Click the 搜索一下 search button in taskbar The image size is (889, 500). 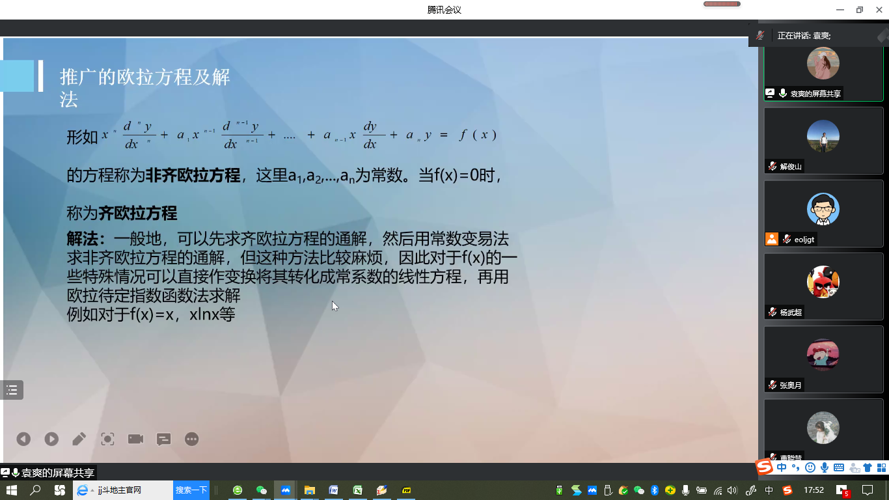(x=191, y=490)
